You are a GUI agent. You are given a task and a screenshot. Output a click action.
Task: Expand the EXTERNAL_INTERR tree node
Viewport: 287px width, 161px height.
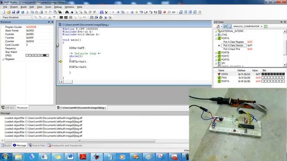click(216, 31)
